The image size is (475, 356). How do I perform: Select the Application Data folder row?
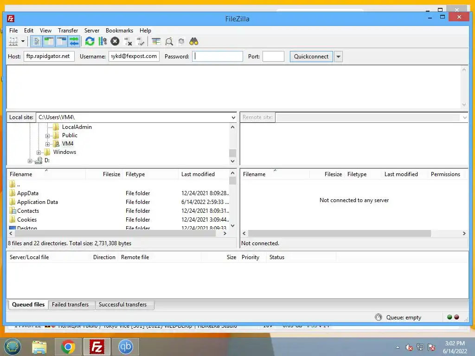[118, 202]
